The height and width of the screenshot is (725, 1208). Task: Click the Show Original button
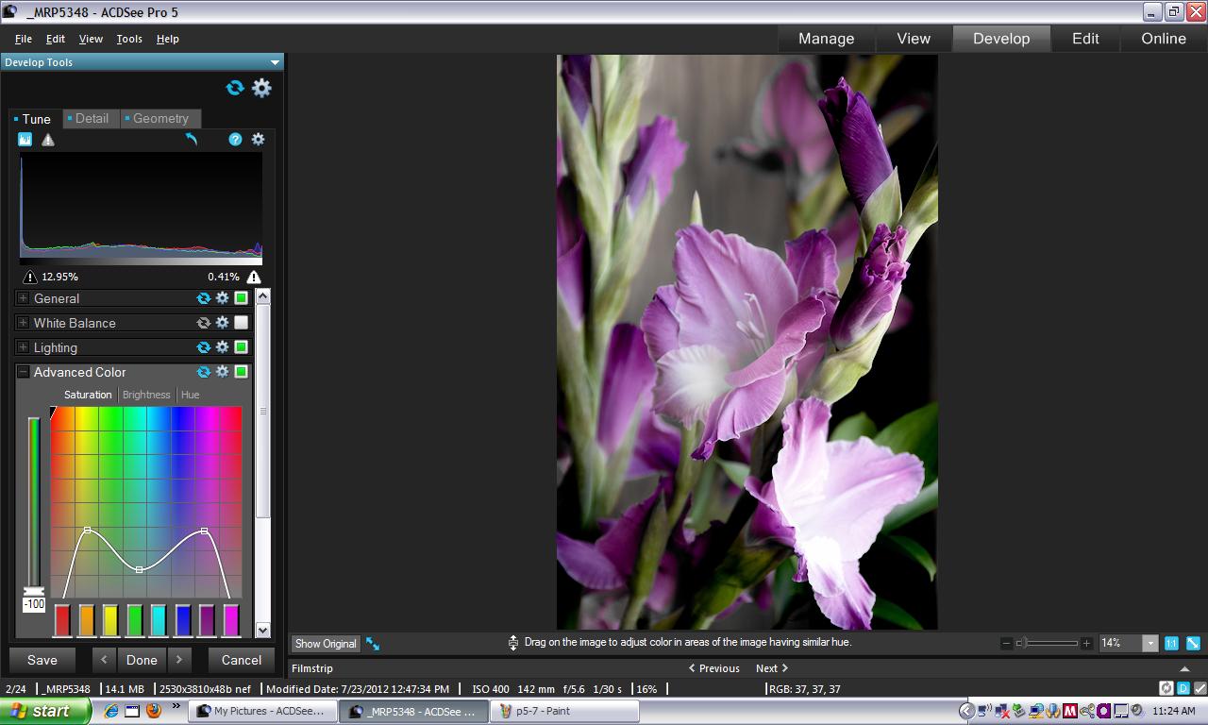(x=326, y=644)
